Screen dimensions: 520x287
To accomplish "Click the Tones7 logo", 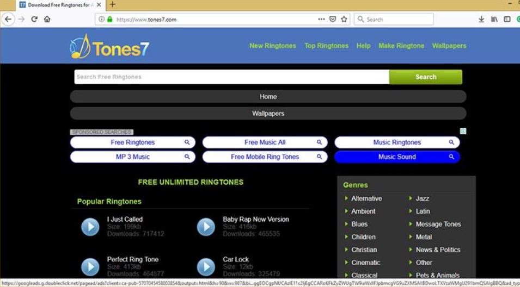I will [109, 46].
